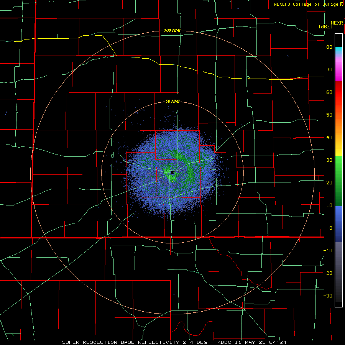Click the radar site marker at the echo center
The width and height of the screenshot is (345, 345).
(172, 172)
